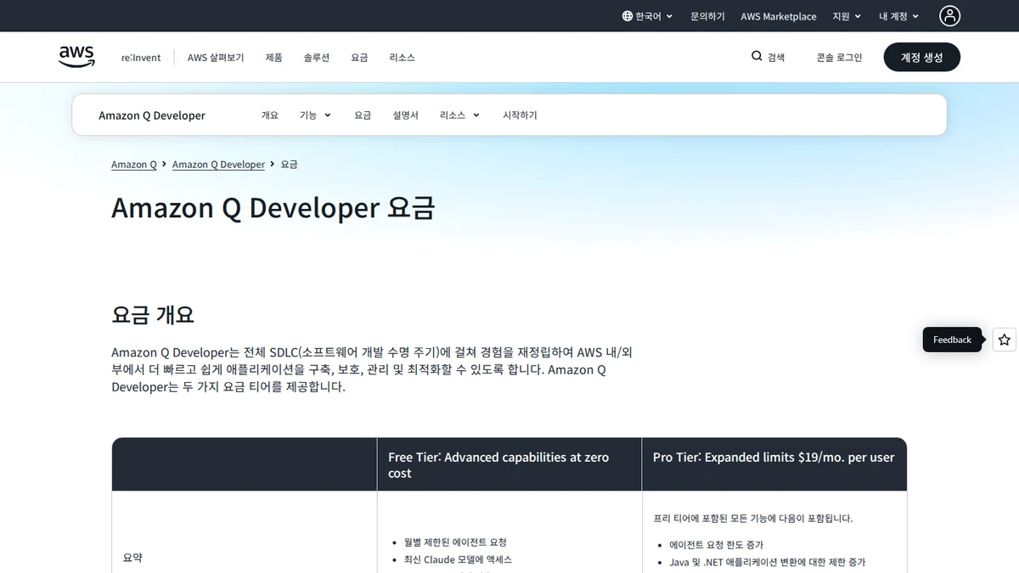The width and height of the screenshot is (1019, 573).
Task: Click the star bookmark icon
Action: pos(1005,340)
